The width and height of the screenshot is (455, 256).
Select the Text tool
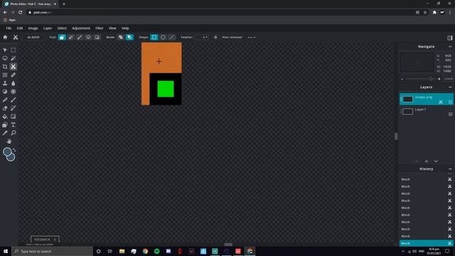(x=13, y=125)
